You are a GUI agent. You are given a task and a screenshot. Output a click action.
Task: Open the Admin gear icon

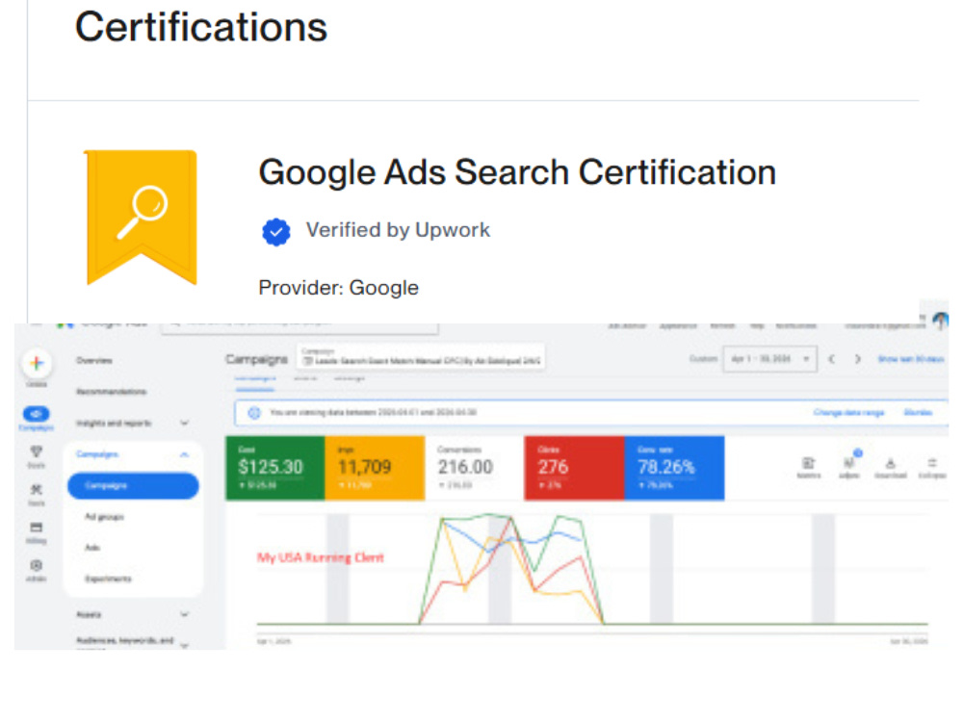tap(37, 565)
